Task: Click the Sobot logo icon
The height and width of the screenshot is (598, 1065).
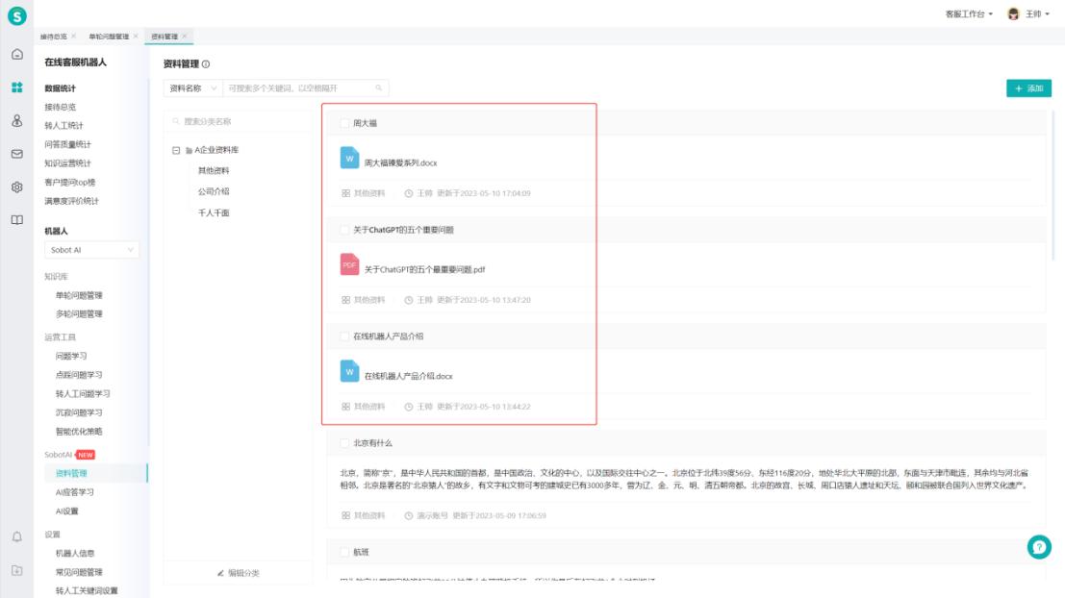Action: pyautogui.click(x=16, y=16)
